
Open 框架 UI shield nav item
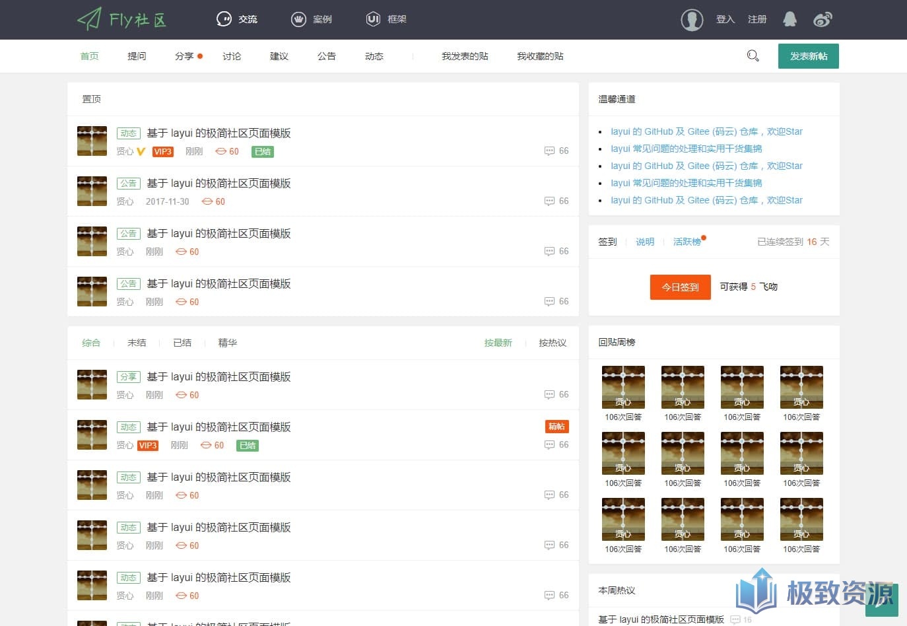point(386,19)
